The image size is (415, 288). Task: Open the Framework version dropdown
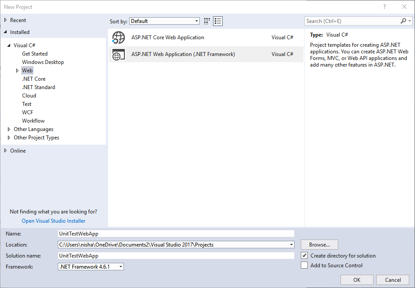(x=120, y=266)
